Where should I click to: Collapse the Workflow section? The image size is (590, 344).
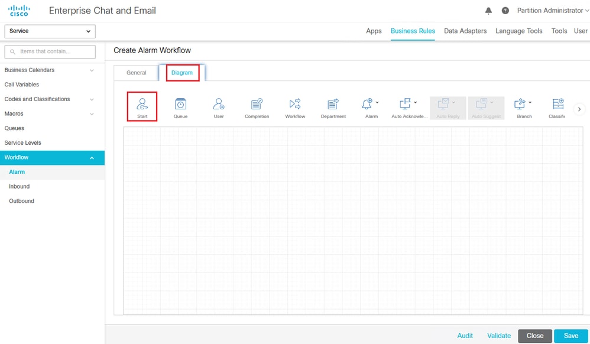tap(92, 158)
